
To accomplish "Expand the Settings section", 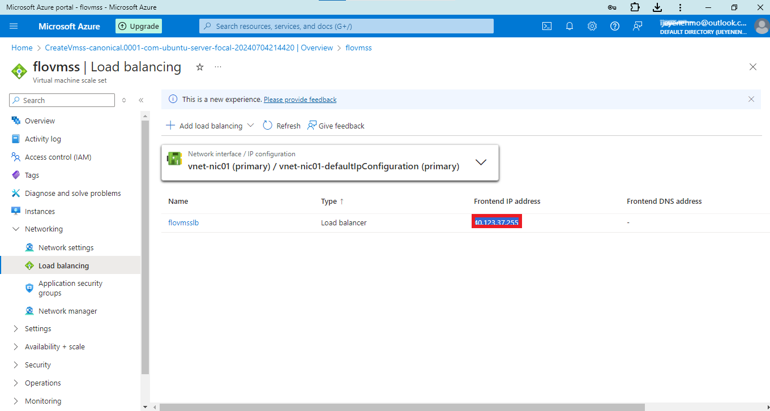I will pyautogui.click(x=16, y=329).
